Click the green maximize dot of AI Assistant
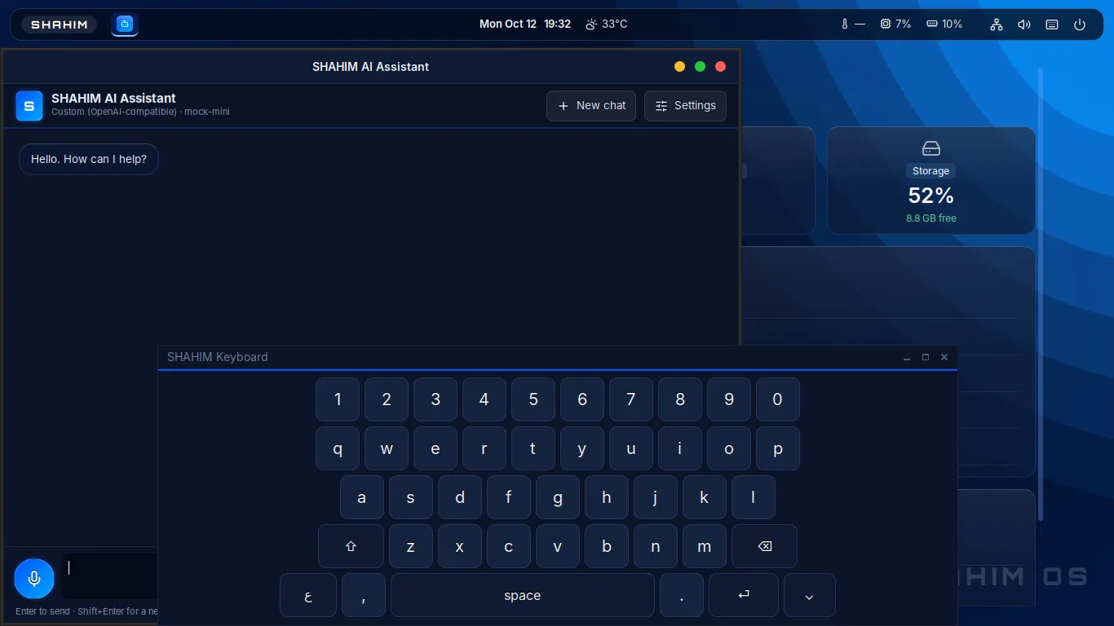This screenshot has width=1114, height=626. (700, 67)
